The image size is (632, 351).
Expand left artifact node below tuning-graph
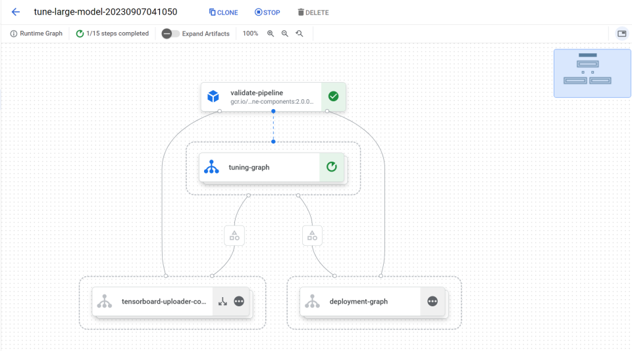(234, 235)
